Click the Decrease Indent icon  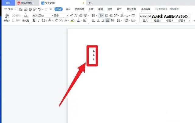coord(106,15)
